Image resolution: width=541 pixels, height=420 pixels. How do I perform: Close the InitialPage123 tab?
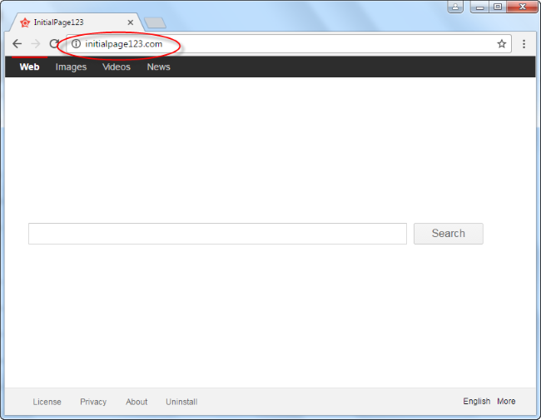[x=130, y=22]
